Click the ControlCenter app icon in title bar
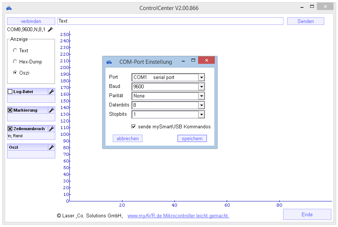 click(9, 8)
